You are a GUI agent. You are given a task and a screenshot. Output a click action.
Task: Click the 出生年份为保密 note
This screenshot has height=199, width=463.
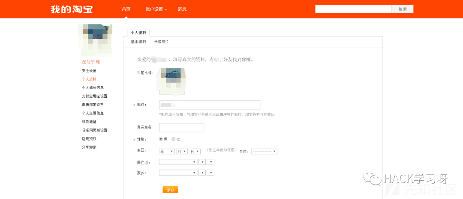222,149
